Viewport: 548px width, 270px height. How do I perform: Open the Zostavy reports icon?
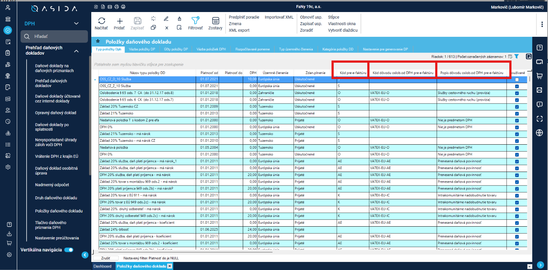pyautogui.click(x=215, y=20)
